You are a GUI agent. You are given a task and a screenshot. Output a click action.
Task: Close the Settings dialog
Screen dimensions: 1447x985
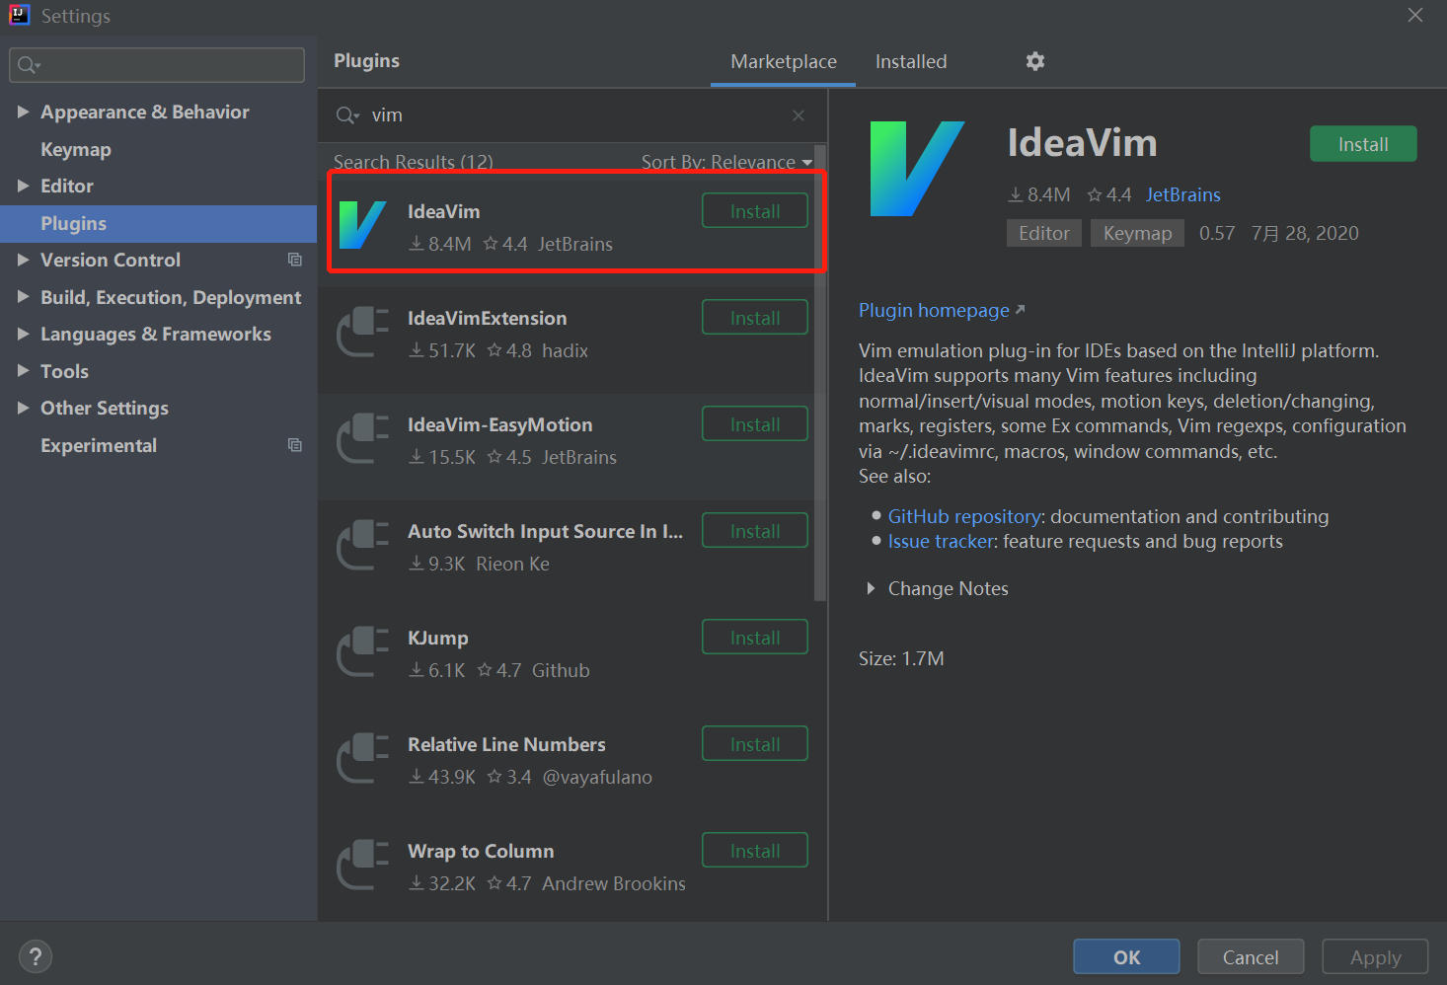[x=1414, y=15]
